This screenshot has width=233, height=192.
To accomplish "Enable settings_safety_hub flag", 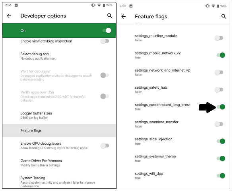I will click(219, 89).
